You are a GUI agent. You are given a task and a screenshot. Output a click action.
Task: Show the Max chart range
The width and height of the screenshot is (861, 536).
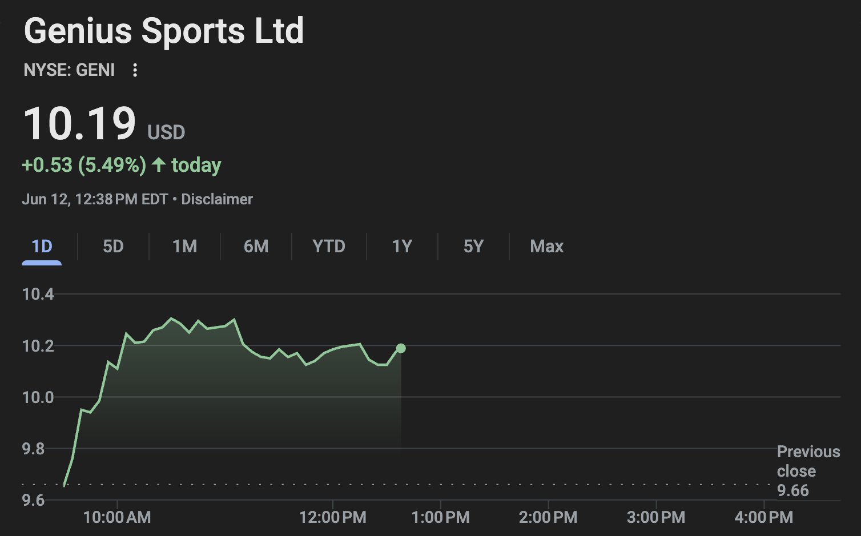546,247
